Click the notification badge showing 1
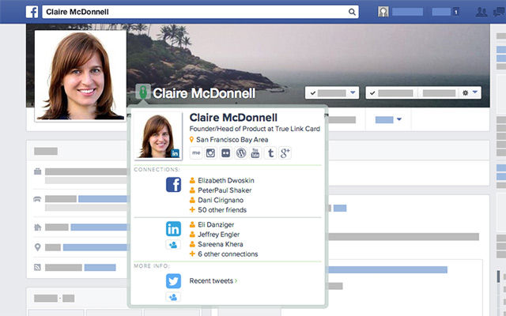 [455, 12]
